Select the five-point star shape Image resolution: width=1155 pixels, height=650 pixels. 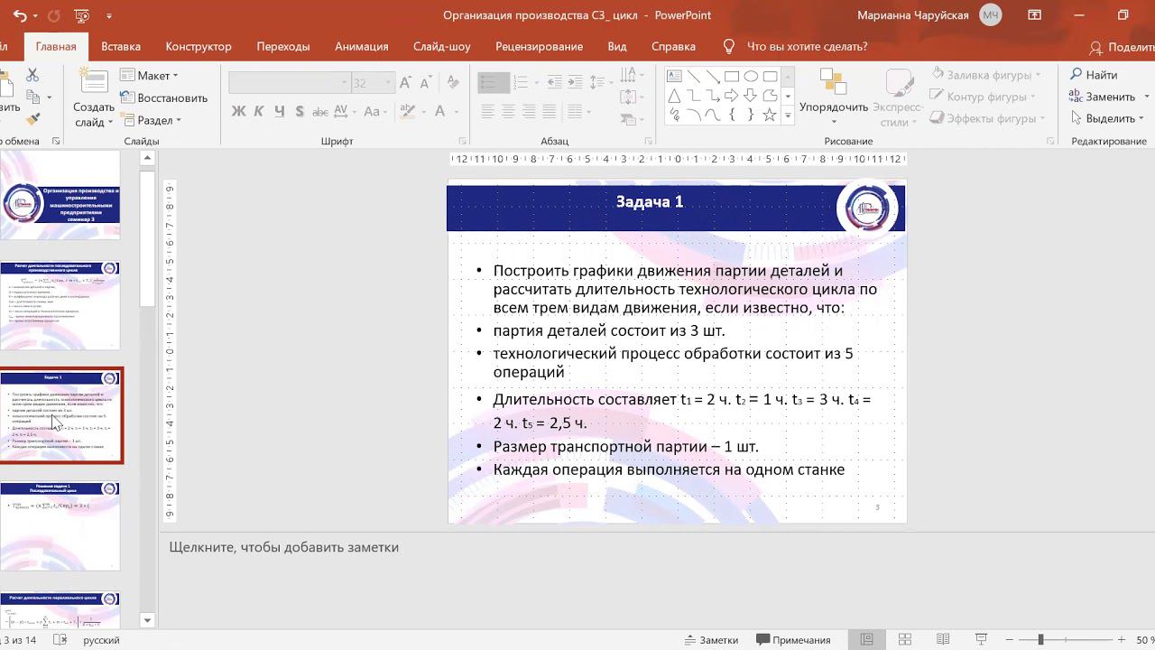coord(770,115)
